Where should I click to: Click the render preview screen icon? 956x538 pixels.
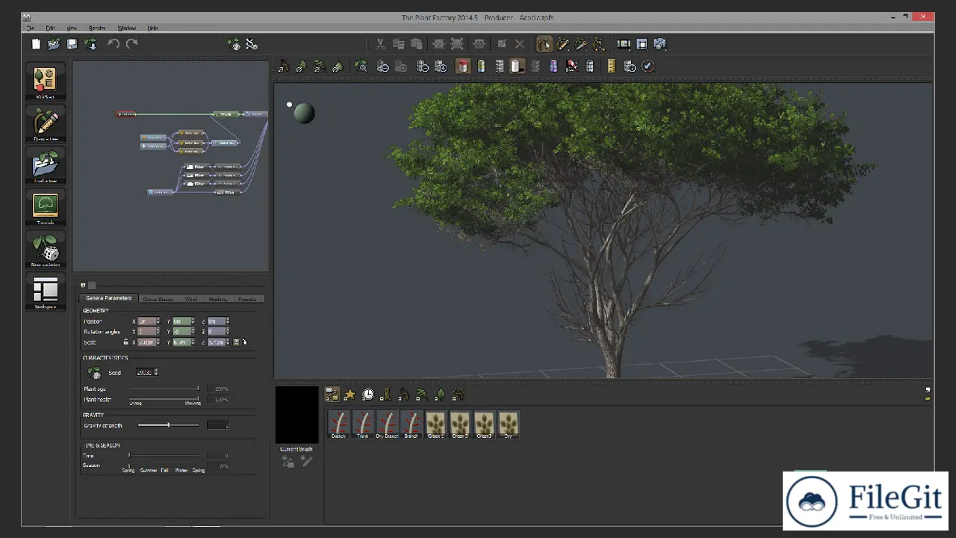coord(623,44)
